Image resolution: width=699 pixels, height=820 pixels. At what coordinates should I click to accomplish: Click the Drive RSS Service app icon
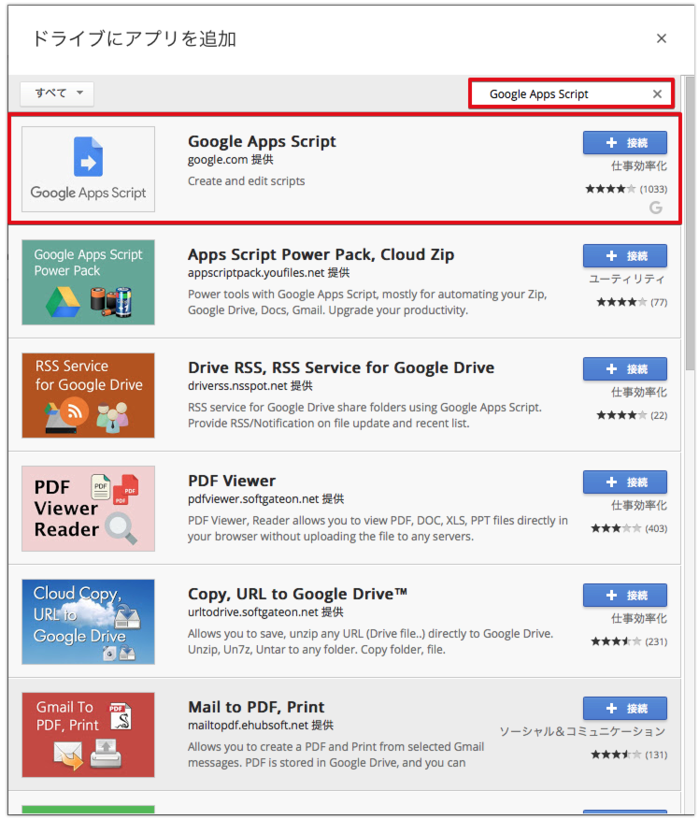89,396
